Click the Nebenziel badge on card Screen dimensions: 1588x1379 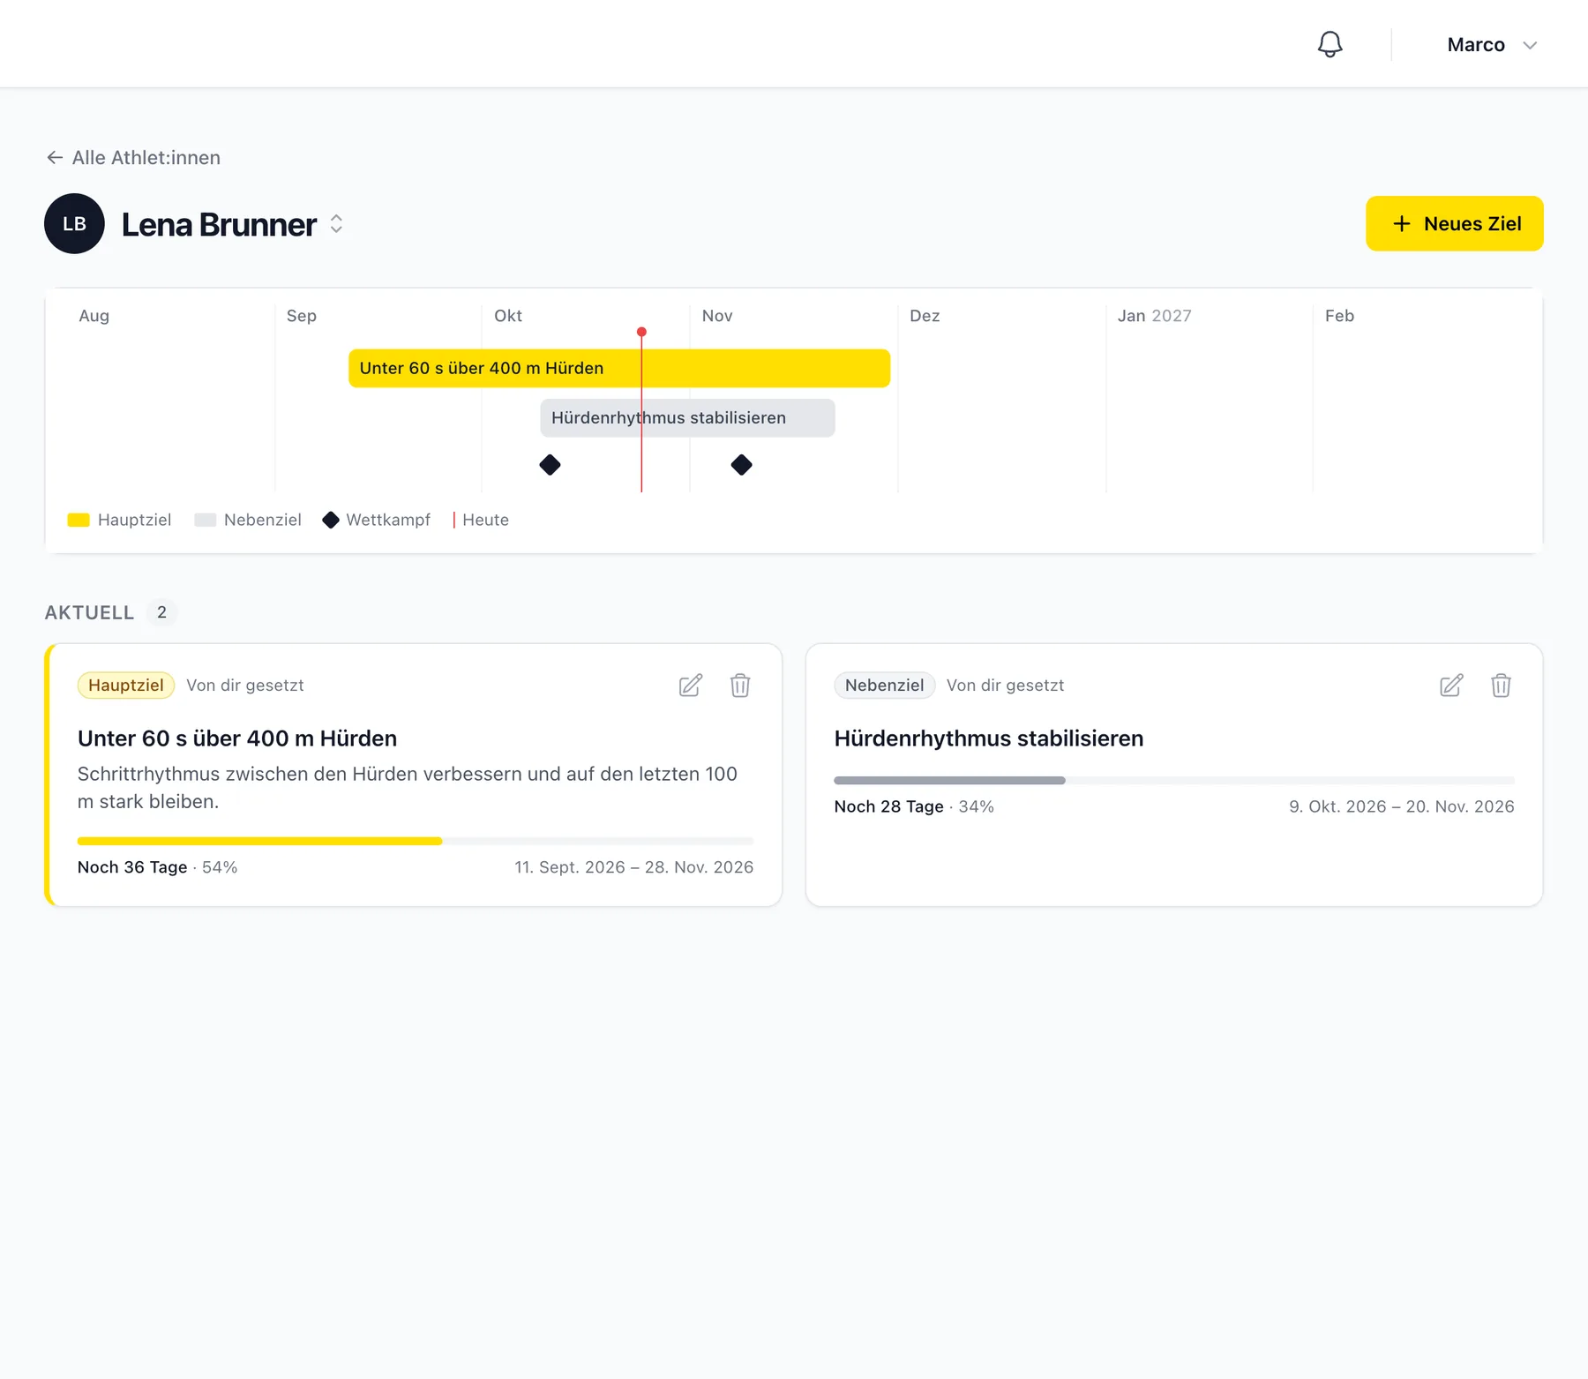click(884, 686)
